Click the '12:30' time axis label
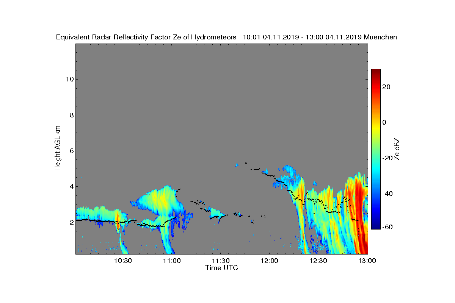This screenshot has height=303, width=455. tap(318, 261)
